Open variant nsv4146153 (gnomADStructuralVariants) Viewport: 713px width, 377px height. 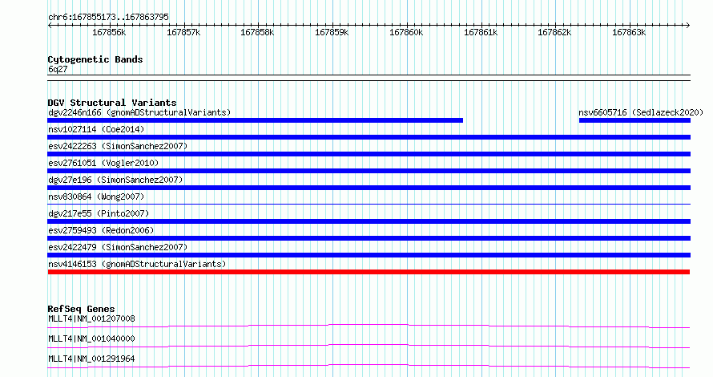click(137, 264)
